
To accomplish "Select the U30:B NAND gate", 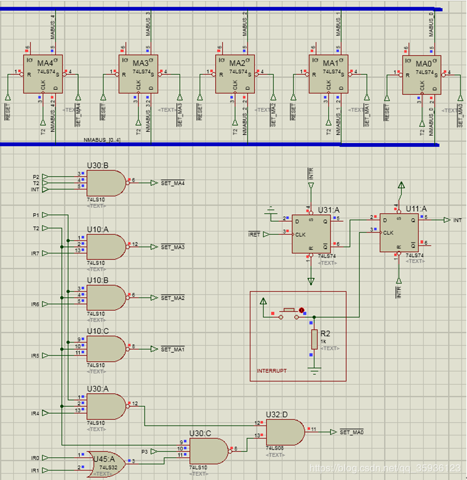I will pos(105,182).
